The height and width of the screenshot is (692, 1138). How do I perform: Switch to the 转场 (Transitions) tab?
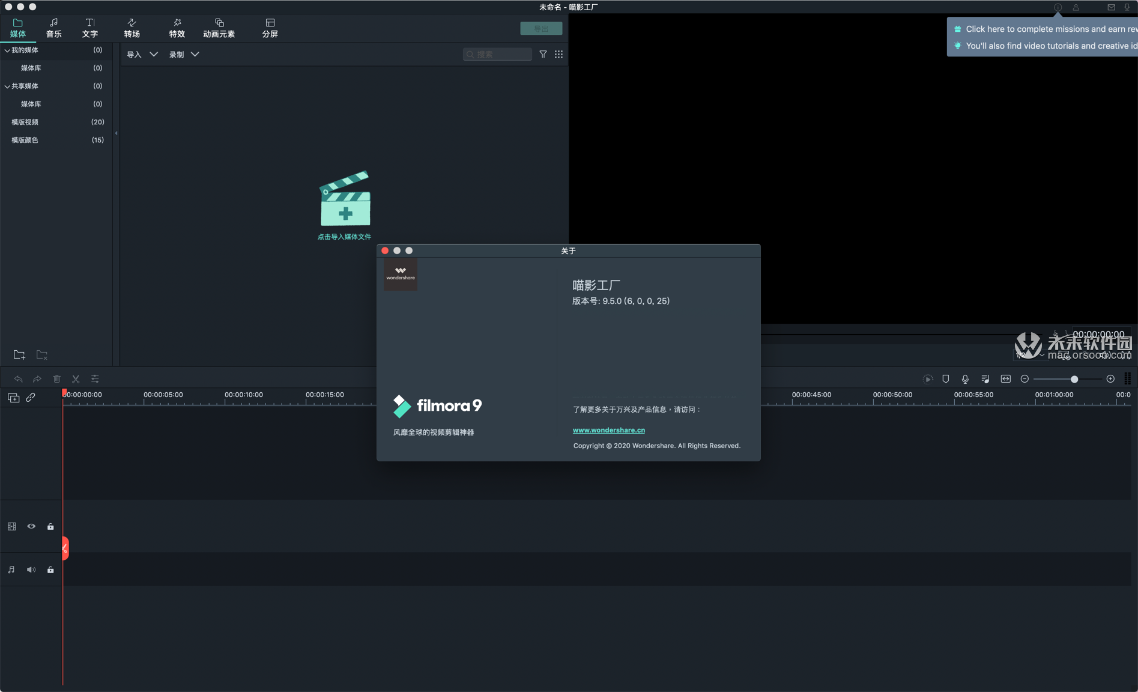[132, 28]
